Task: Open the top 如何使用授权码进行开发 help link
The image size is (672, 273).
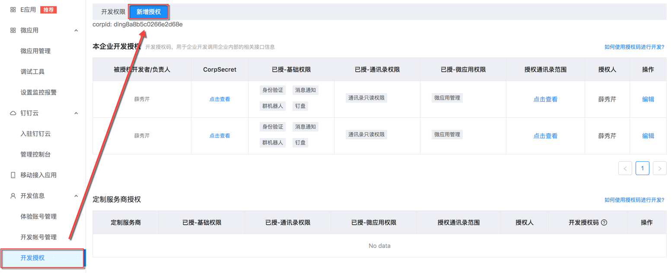Action: [634, 47]
